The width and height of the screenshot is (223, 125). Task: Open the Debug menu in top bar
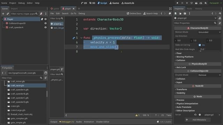pyautogui.click(x=21, y=3)
